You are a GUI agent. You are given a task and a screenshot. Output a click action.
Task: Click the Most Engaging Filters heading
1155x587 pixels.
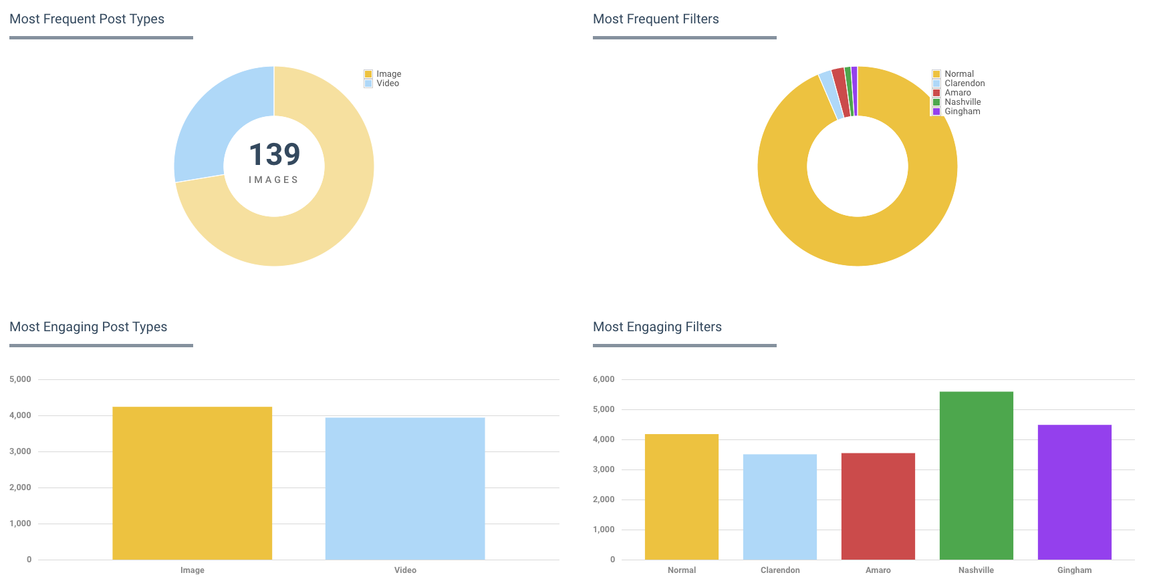tap(657, 327)
